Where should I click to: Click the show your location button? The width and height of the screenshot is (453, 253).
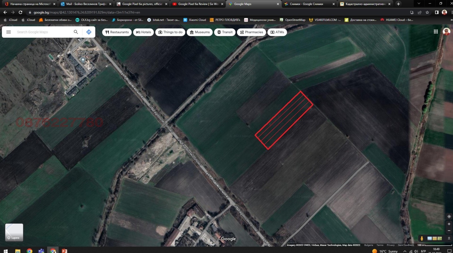point(449,217)
